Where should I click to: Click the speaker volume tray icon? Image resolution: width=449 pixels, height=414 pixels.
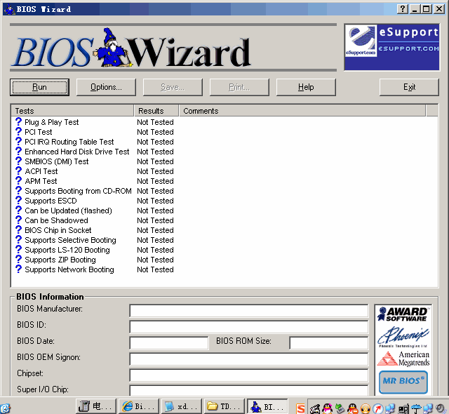(x=440, y=408)
